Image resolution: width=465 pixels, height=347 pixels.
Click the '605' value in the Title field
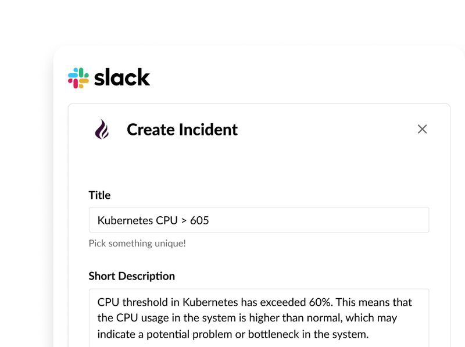pos(199,220)
